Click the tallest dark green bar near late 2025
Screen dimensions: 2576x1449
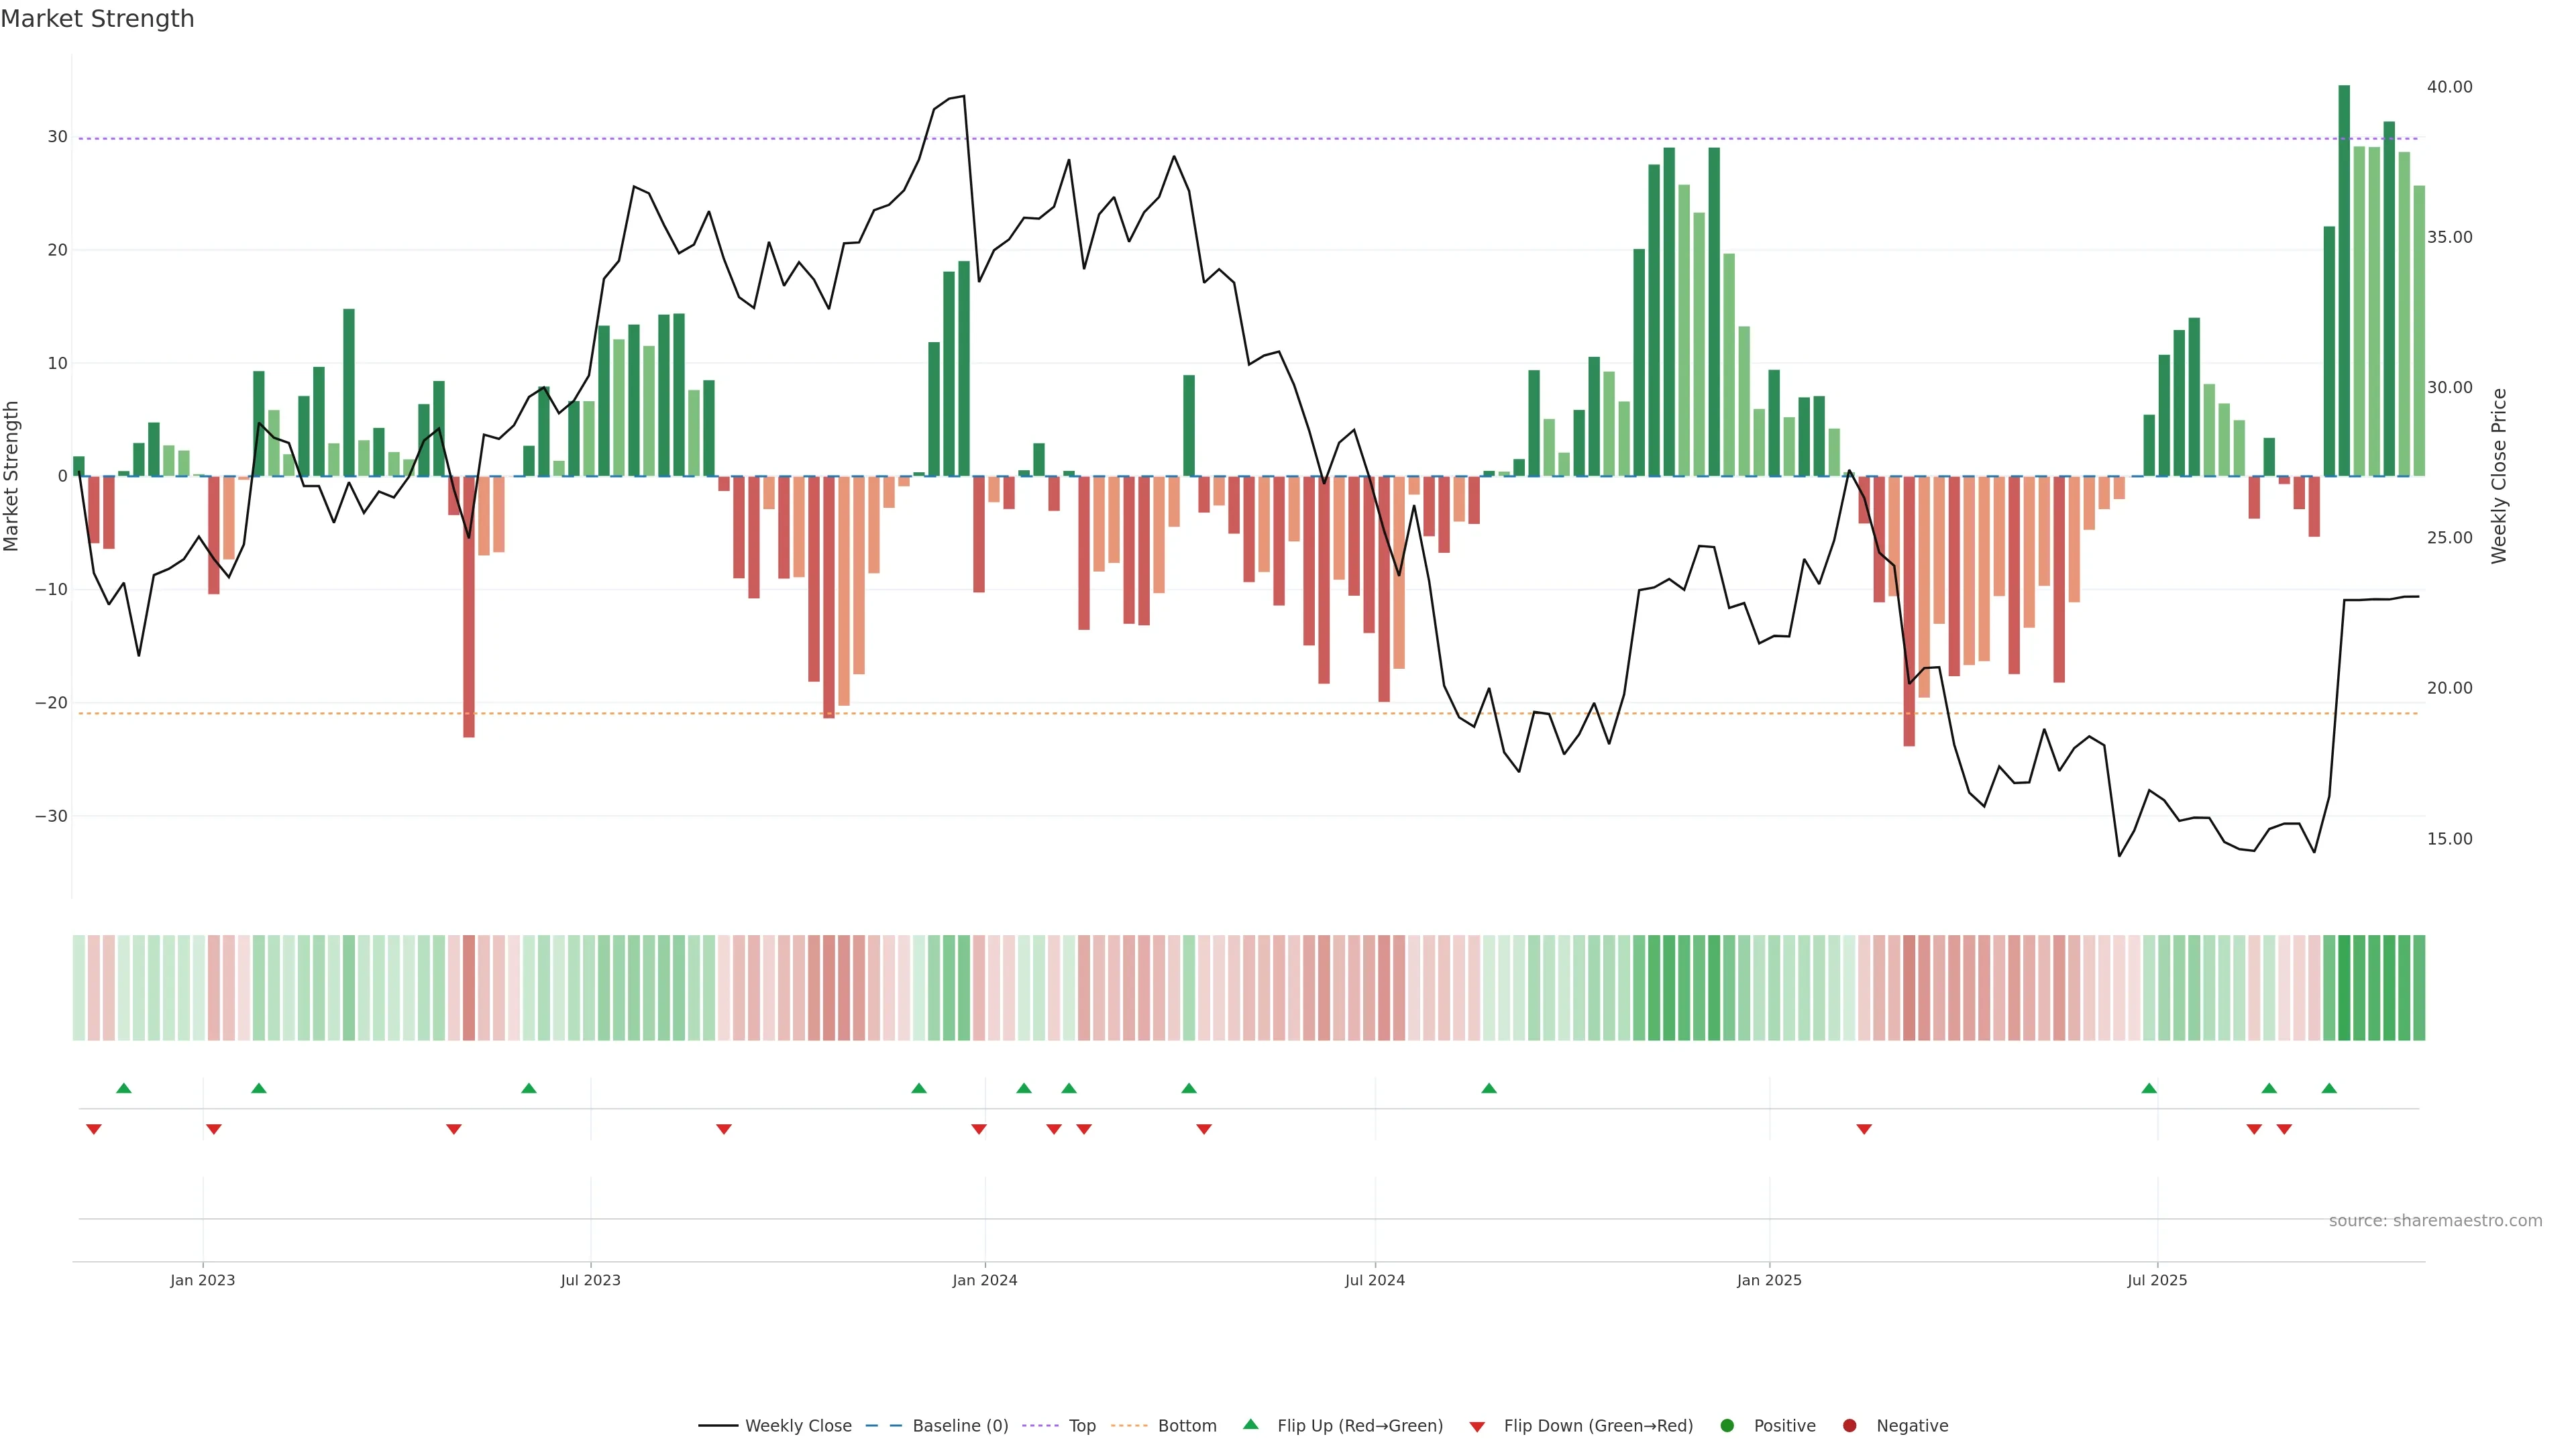pyautogui.click(x=2344, y=280)
